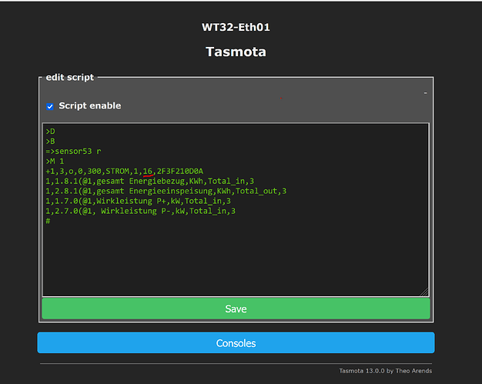
Task: Click the Energieeinspeisung Total_out line
Action: point(166,191)
